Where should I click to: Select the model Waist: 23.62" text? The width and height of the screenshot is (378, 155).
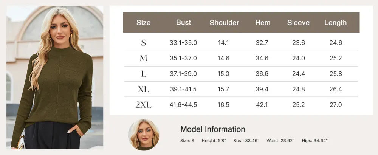(280, 141)
